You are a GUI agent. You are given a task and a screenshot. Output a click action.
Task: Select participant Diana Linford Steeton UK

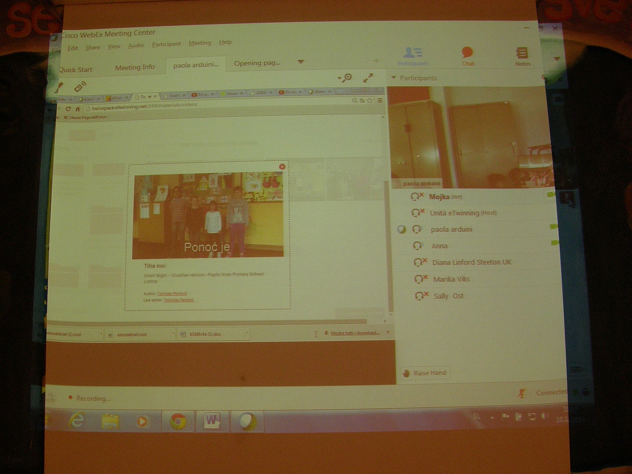pos(472,262)
